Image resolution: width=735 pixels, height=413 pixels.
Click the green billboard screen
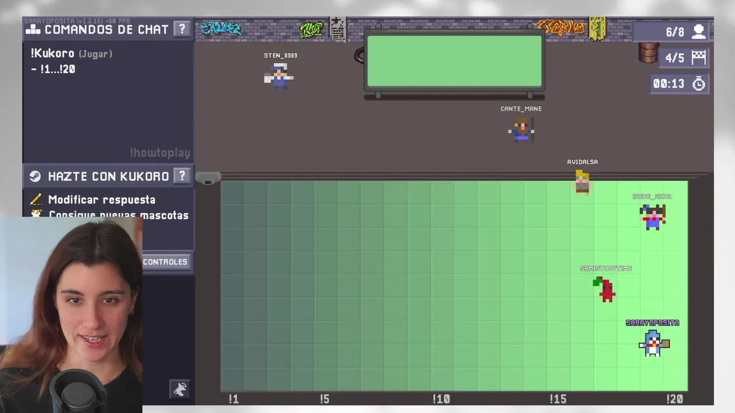click(x=454, y=61)
